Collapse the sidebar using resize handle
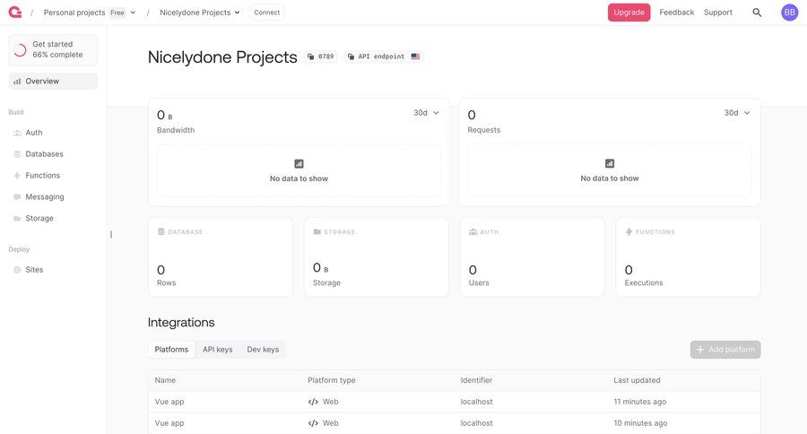807x434 pixels. pyautogui.click(x=111, y=234)
